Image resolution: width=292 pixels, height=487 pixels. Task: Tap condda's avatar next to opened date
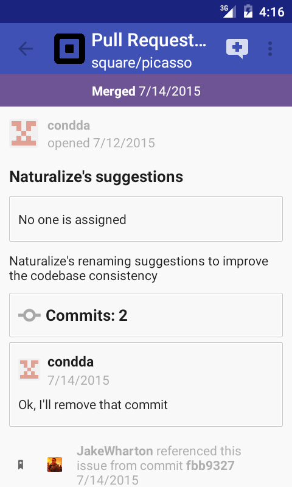24,133
